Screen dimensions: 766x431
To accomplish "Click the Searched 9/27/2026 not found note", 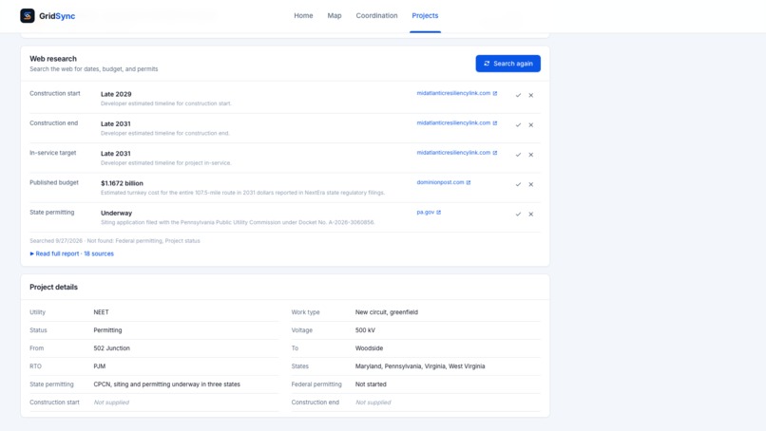I will pyautogui.click(x=115, y=241).
